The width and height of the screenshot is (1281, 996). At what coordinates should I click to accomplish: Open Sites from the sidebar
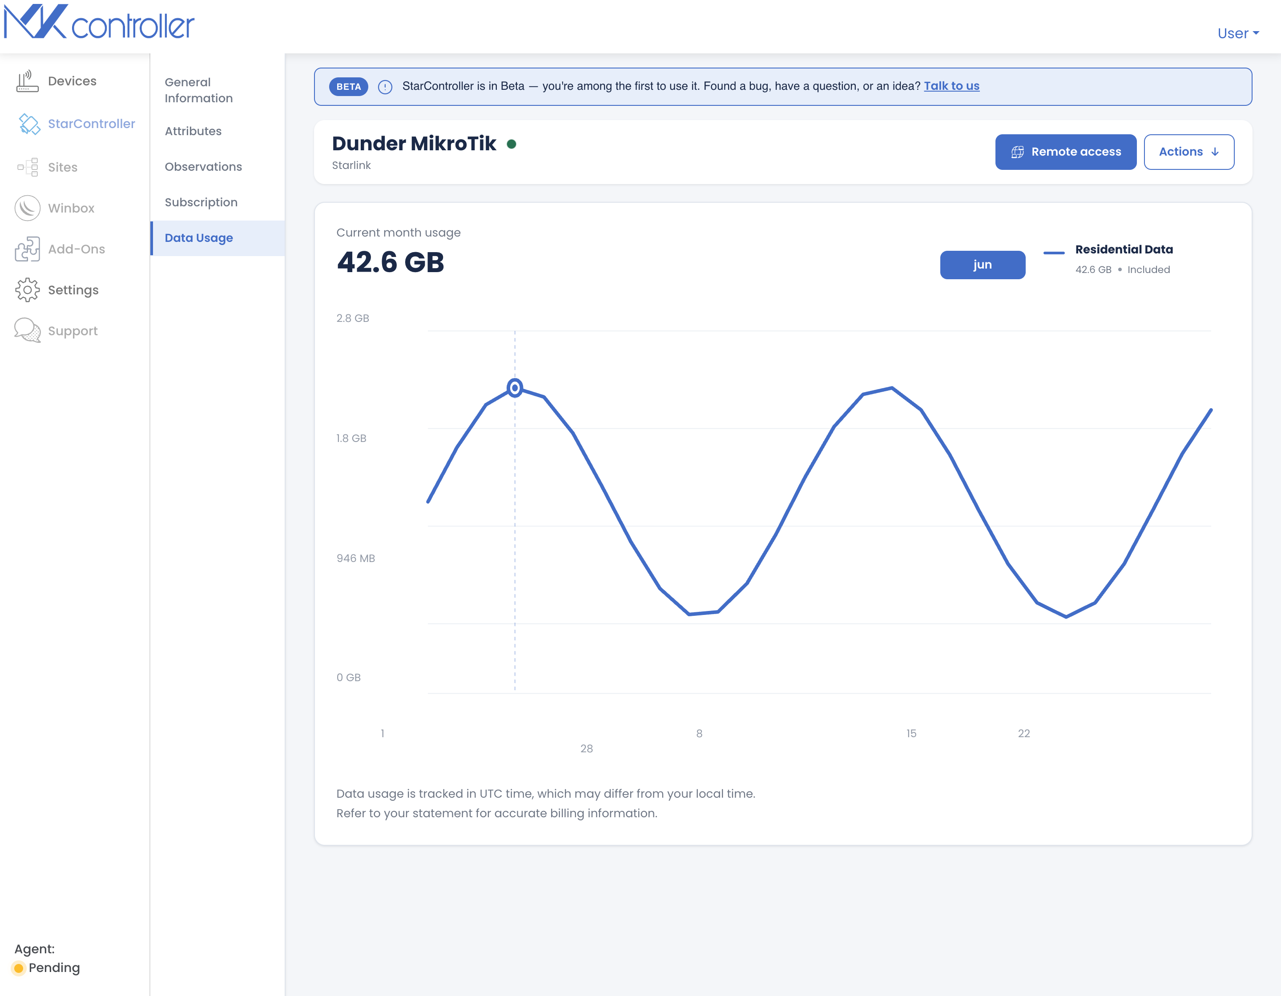(63, 167)
